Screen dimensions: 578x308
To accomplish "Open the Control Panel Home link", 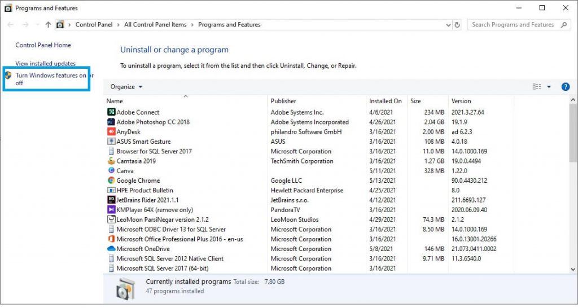I will [x=43, y=45].
